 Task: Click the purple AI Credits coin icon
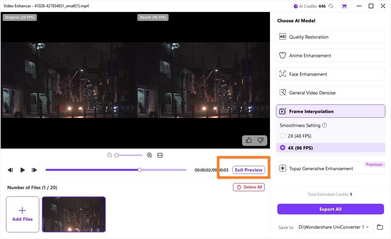(x=296, y=6)
